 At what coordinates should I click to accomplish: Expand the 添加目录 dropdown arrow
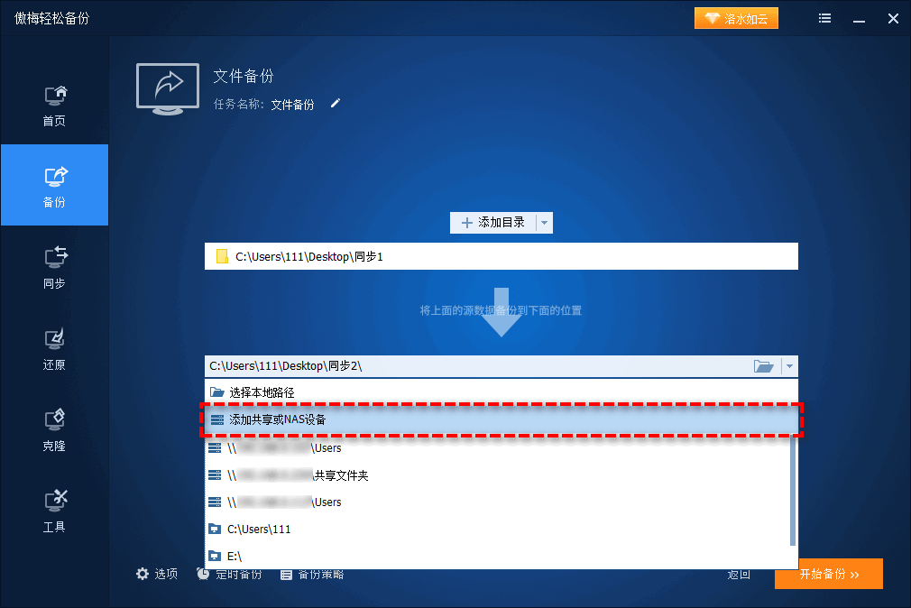pos(545,223)
